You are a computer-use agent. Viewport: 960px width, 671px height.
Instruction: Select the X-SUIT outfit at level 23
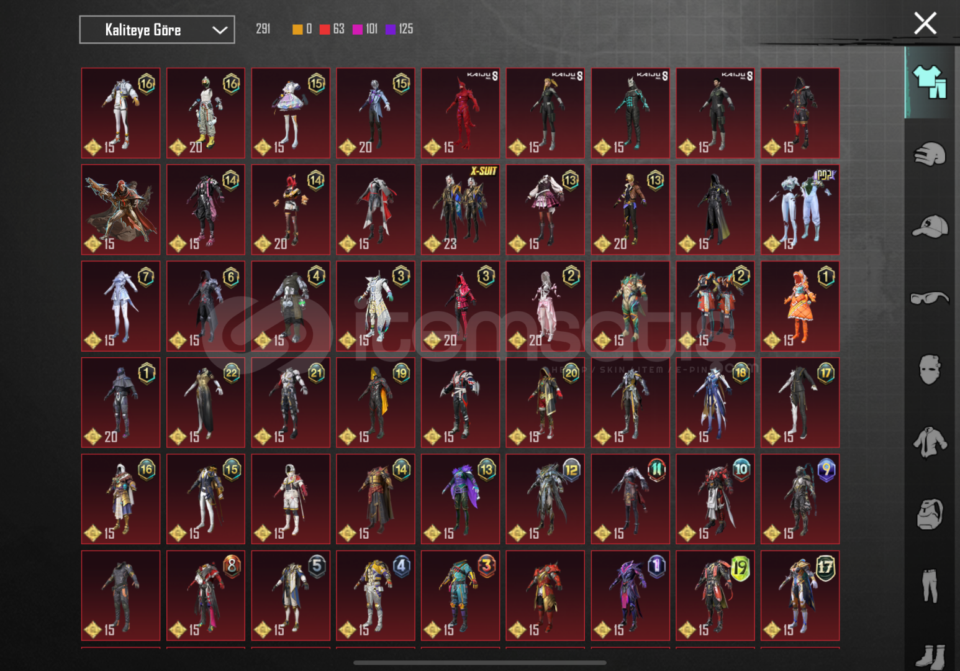[x=460, y=209]
